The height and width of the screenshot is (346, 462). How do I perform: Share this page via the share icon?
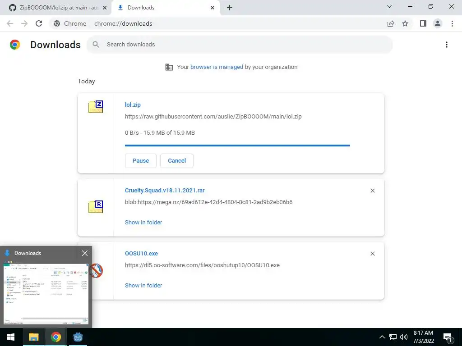(391, 23)
